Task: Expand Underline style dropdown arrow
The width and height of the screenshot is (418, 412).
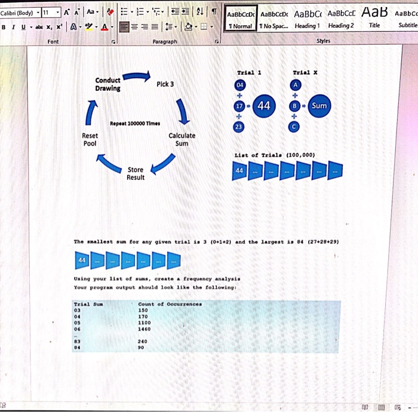Action: (x=31, y=28)
